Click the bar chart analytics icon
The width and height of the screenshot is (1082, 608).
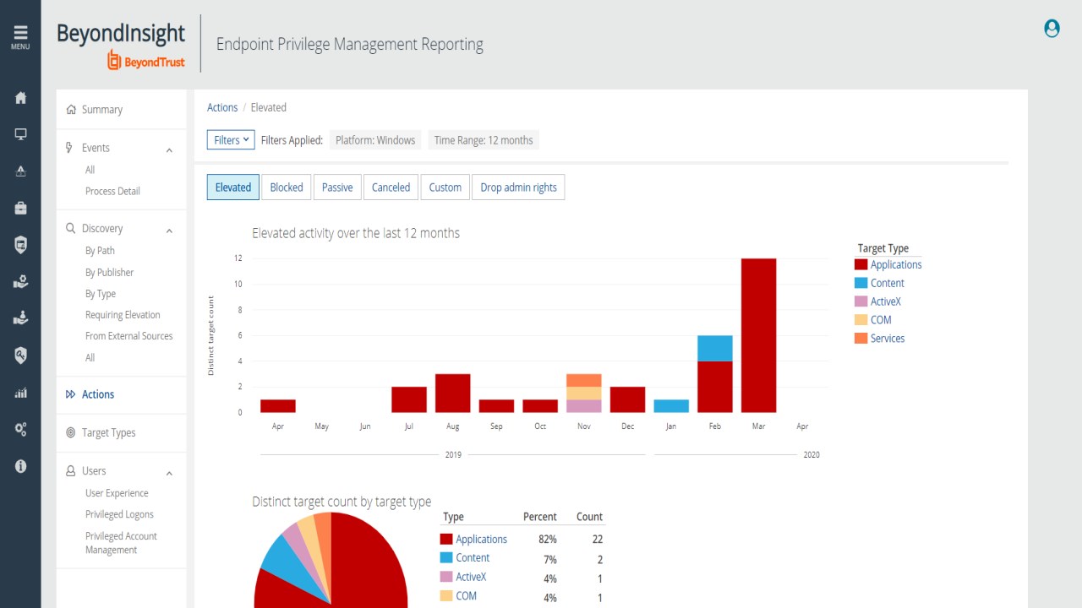point(20,393)
